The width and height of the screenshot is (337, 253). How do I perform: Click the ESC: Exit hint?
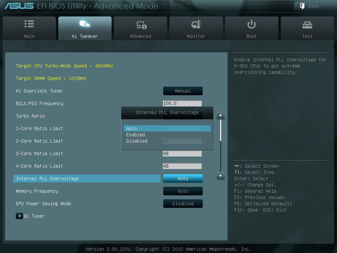275,210
